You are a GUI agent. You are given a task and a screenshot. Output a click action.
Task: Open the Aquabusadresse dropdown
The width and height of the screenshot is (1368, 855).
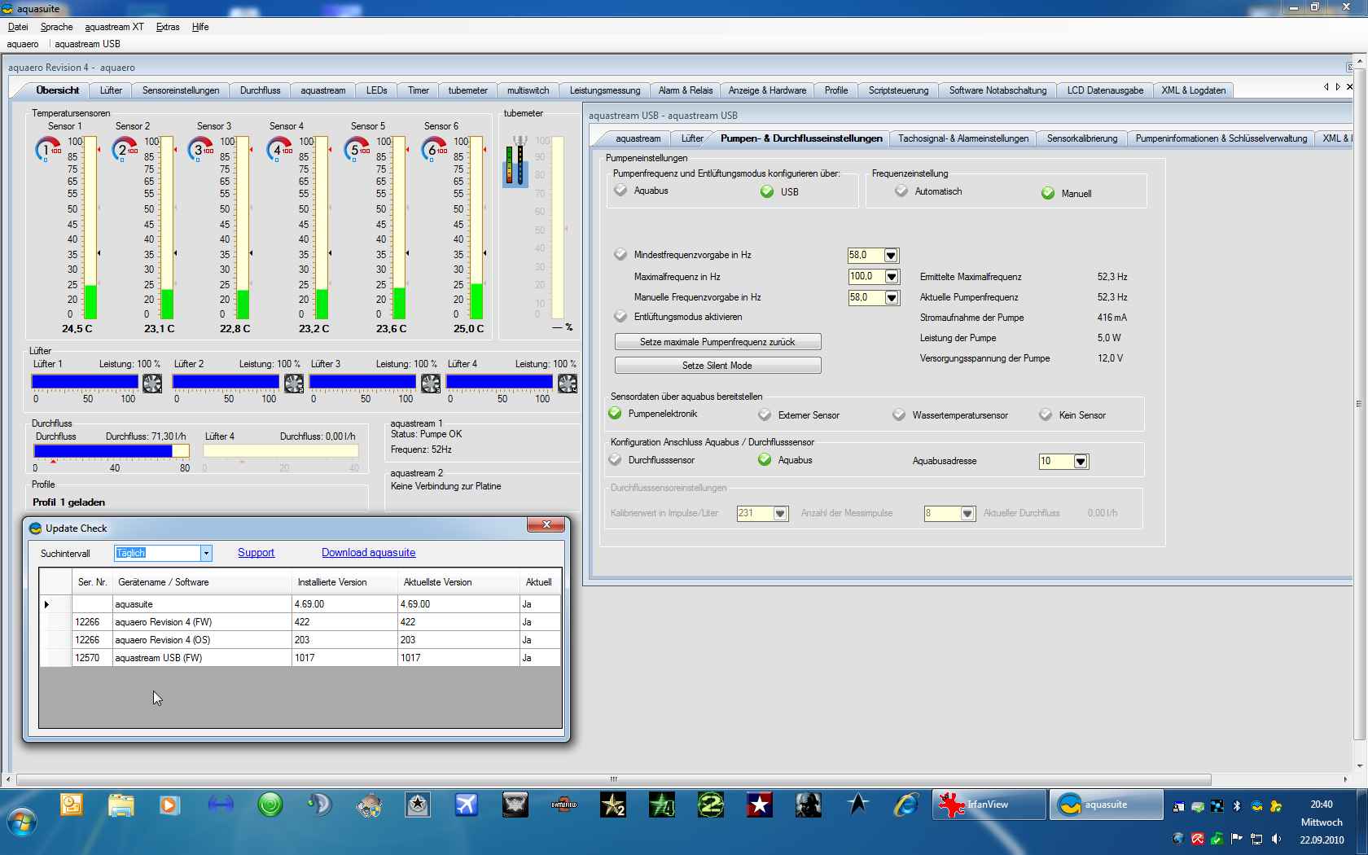pyautogui.click(x=1081, y=462)
